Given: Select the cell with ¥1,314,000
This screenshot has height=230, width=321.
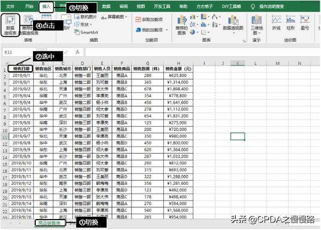Looking at the screenshot, I should 178,82.
